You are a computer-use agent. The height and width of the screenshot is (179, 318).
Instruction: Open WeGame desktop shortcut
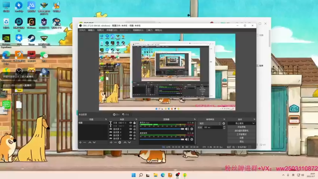(x=31, y=23)
